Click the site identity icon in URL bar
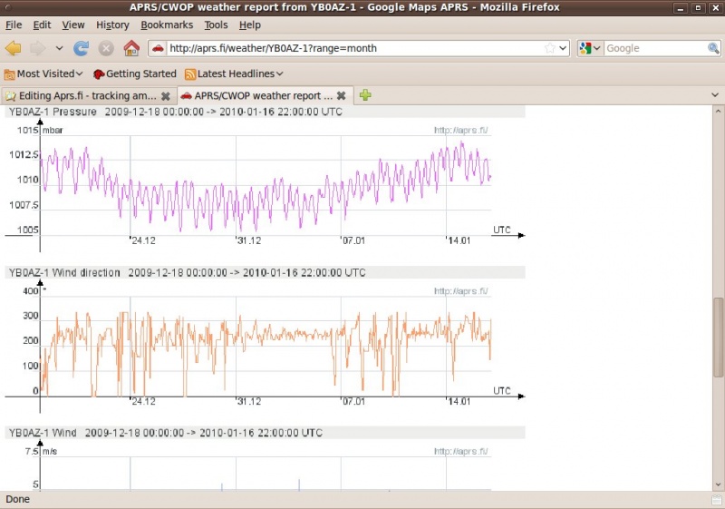Viewport: 725px width, 509px height. coord(158,48)
